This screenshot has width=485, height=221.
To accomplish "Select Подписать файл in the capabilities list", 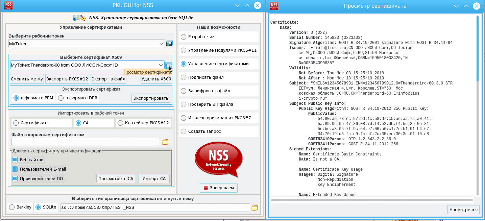I will pos(184,77).
